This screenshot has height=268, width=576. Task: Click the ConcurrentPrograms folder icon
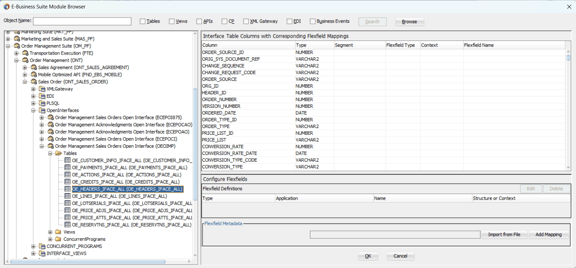click(59, 239)
